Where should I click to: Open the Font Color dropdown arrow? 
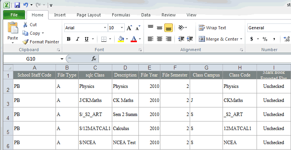(x=140, y=39)
